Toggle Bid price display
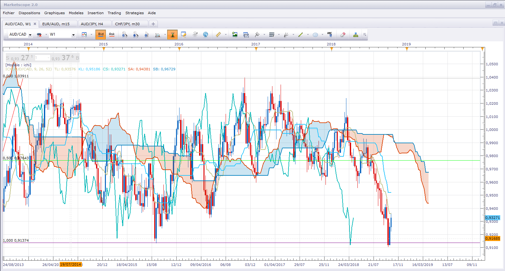The width and height of the screenshot is (505, 271). coord(101,35)
